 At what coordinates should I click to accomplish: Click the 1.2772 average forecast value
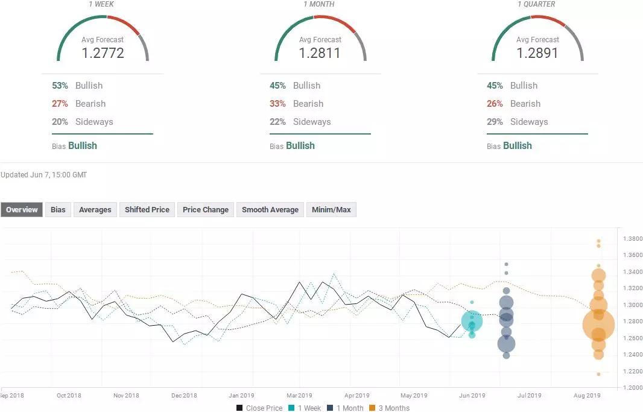coord(103,53)
